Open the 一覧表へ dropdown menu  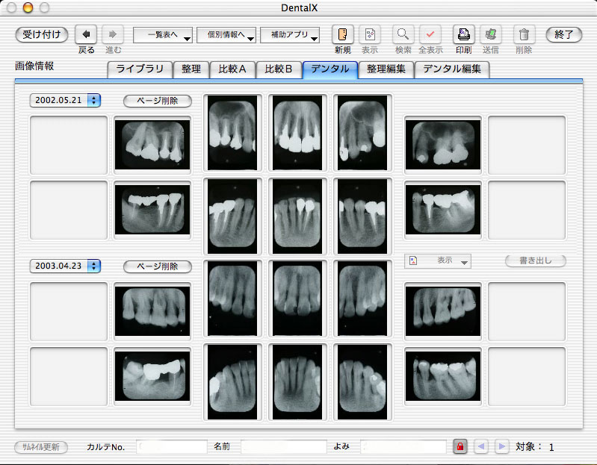pos(163,35)
